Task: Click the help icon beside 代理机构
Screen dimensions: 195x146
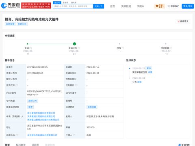Action: point(17,135)
